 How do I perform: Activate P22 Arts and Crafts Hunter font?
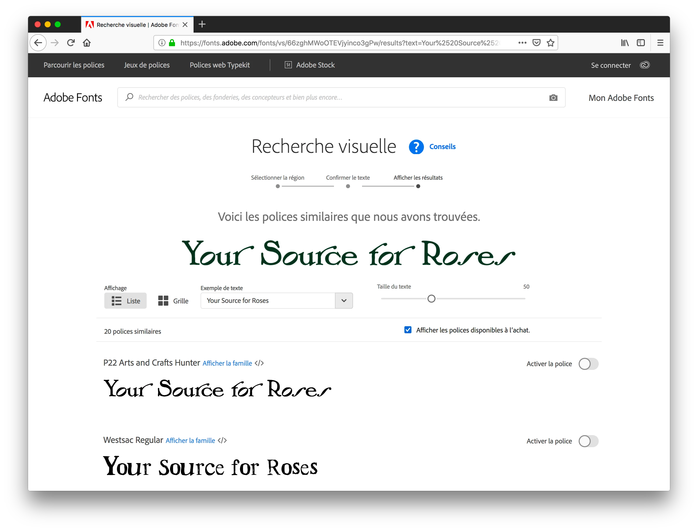588,364
